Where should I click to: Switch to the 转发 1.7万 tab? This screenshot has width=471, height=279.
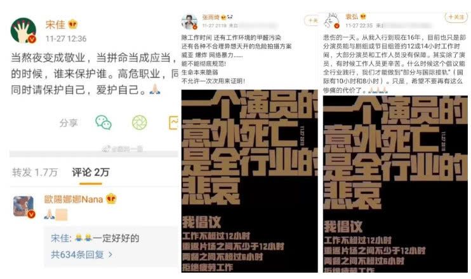pos(35,172)
